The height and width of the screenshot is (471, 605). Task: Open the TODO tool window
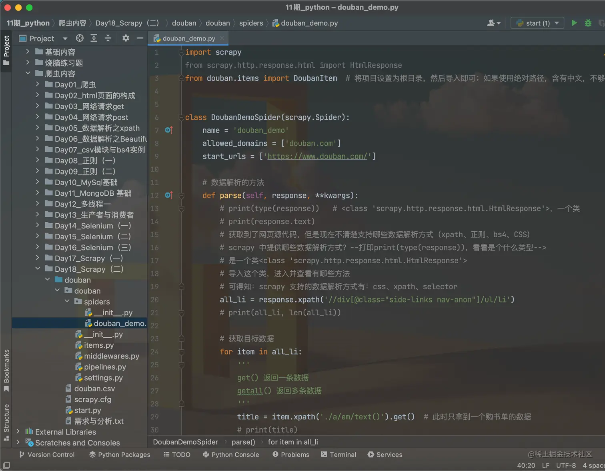[x=177, y=455]
